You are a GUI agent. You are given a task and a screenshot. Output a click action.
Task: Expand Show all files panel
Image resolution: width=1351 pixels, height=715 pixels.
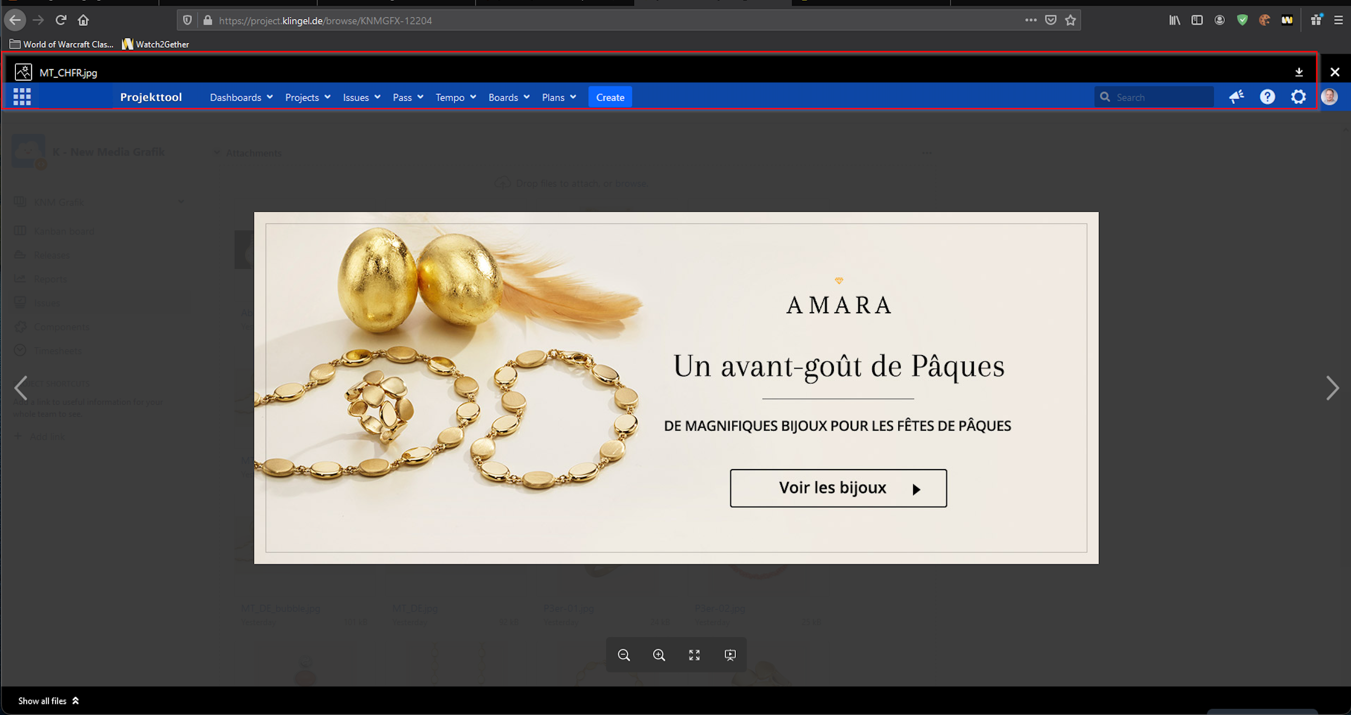click(48, 701)
